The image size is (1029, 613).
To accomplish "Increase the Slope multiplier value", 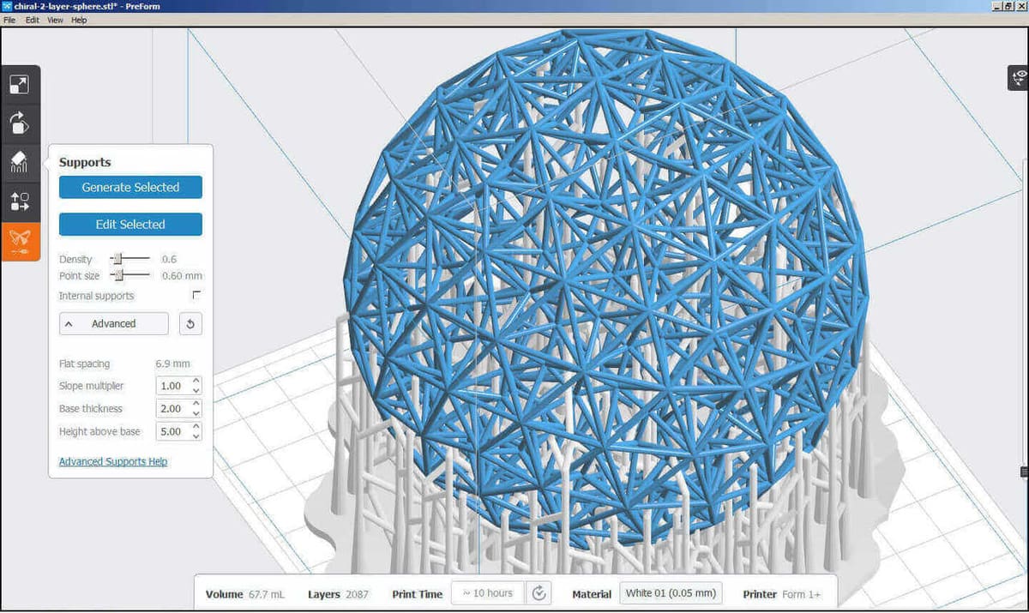I will tap(196, 382).
